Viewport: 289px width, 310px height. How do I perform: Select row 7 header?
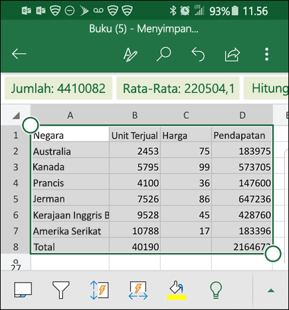(x=15, y=231)
